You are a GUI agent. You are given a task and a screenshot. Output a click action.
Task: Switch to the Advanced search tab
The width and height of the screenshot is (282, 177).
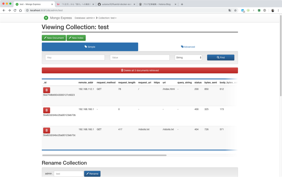tap(188, 47)
